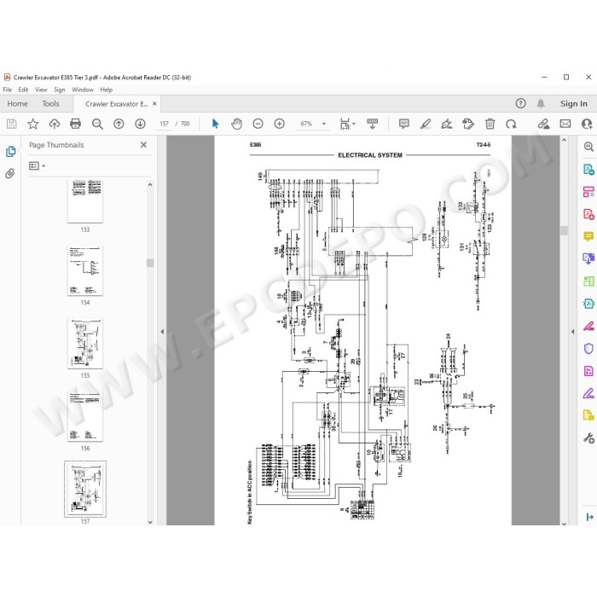
Task: Close the Crawler Excavator document tab
Action: click(x=154, y=103)
